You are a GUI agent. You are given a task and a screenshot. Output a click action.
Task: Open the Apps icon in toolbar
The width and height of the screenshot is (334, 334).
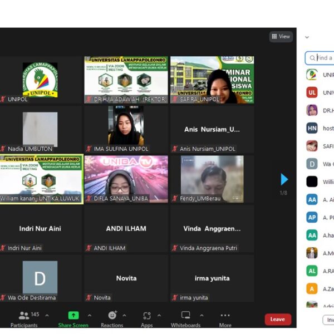tap(147, 315)
